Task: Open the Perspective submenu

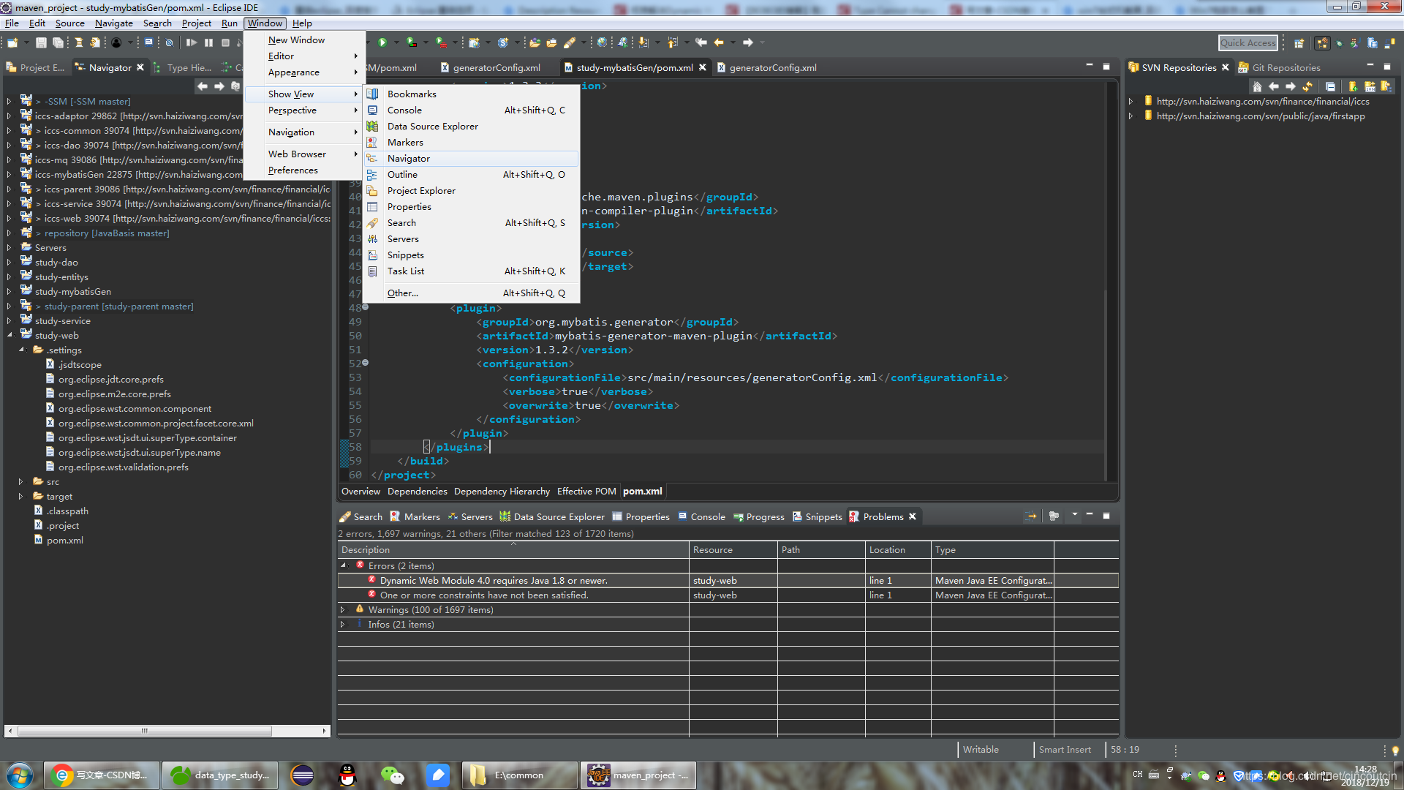Action: pos(303,110)
